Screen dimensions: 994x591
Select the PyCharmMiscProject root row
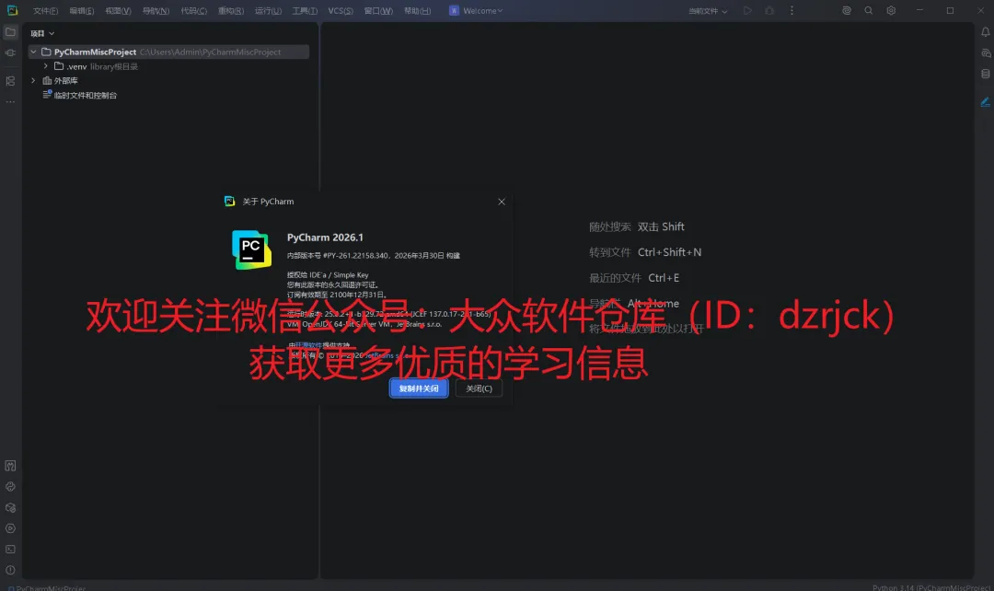pyautogui.click(x=168, y=52)
